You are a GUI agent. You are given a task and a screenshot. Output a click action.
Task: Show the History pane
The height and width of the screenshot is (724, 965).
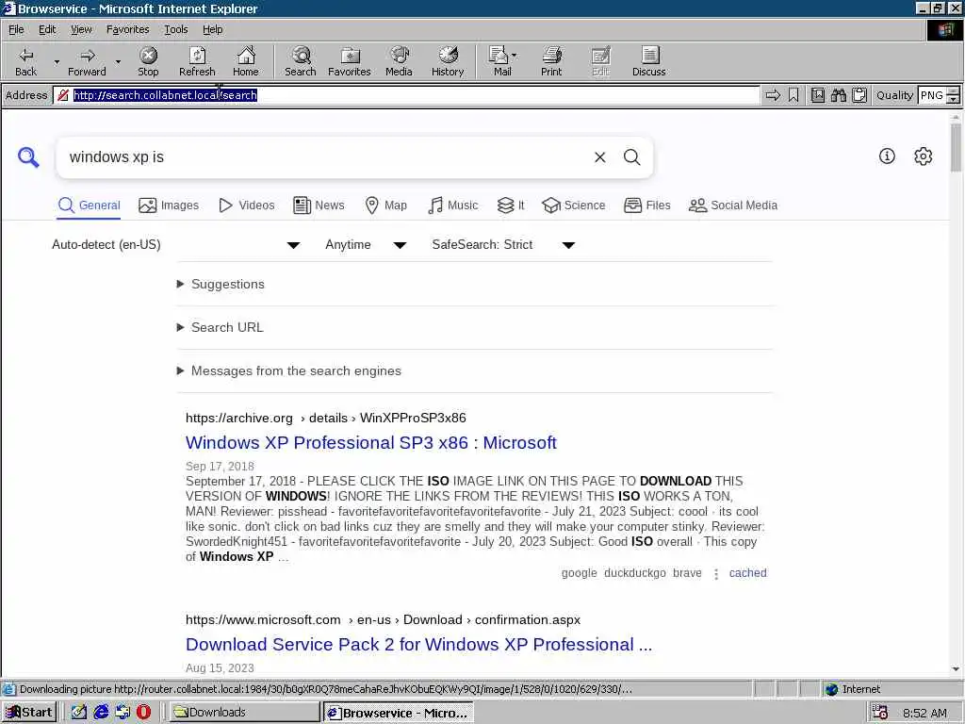448,61
